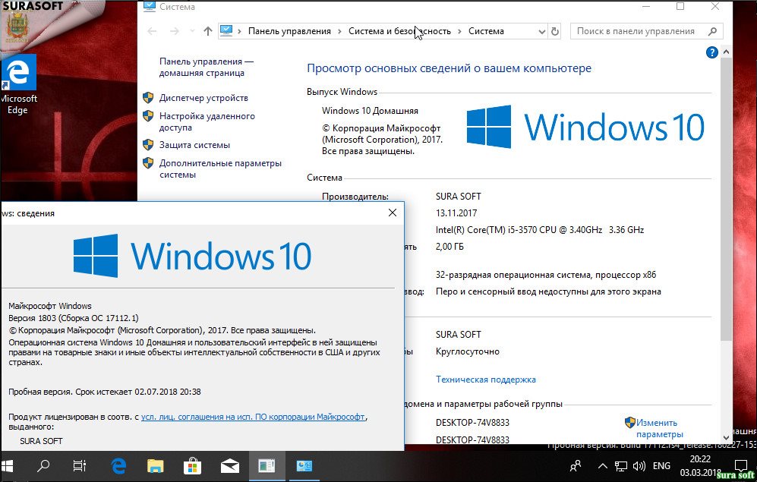Screen dimensions: 757x482
Task: Click the taskbar search magnifier icon
Action: click(x=44, y=465)
